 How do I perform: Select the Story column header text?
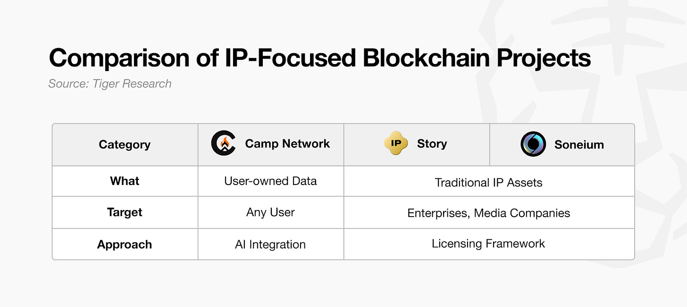pyautogui.click(x=432, y=144)
